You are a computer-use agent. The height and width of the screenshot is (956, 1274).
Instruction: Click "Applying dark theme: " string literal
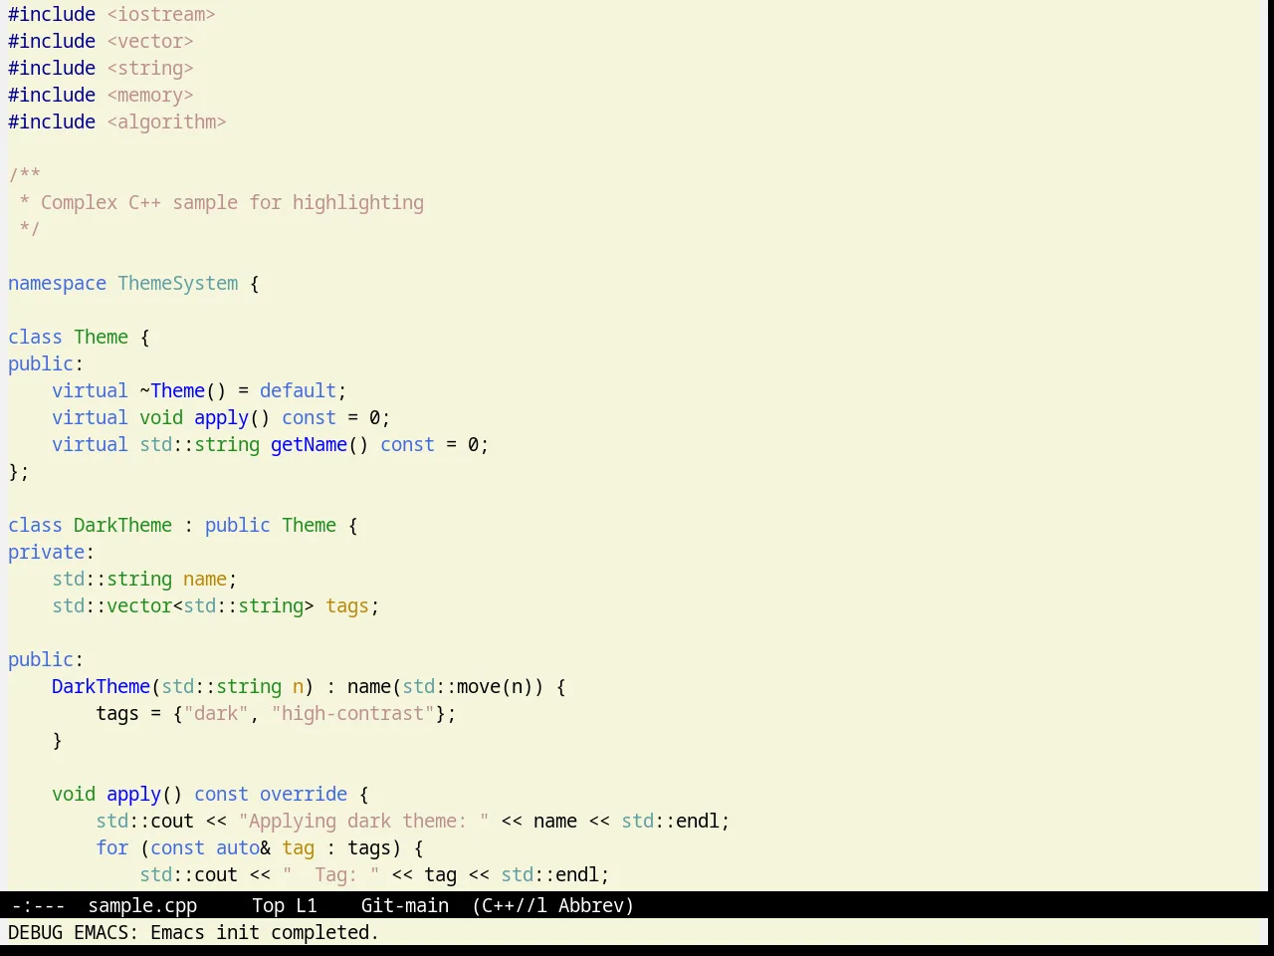click(363, 821)
